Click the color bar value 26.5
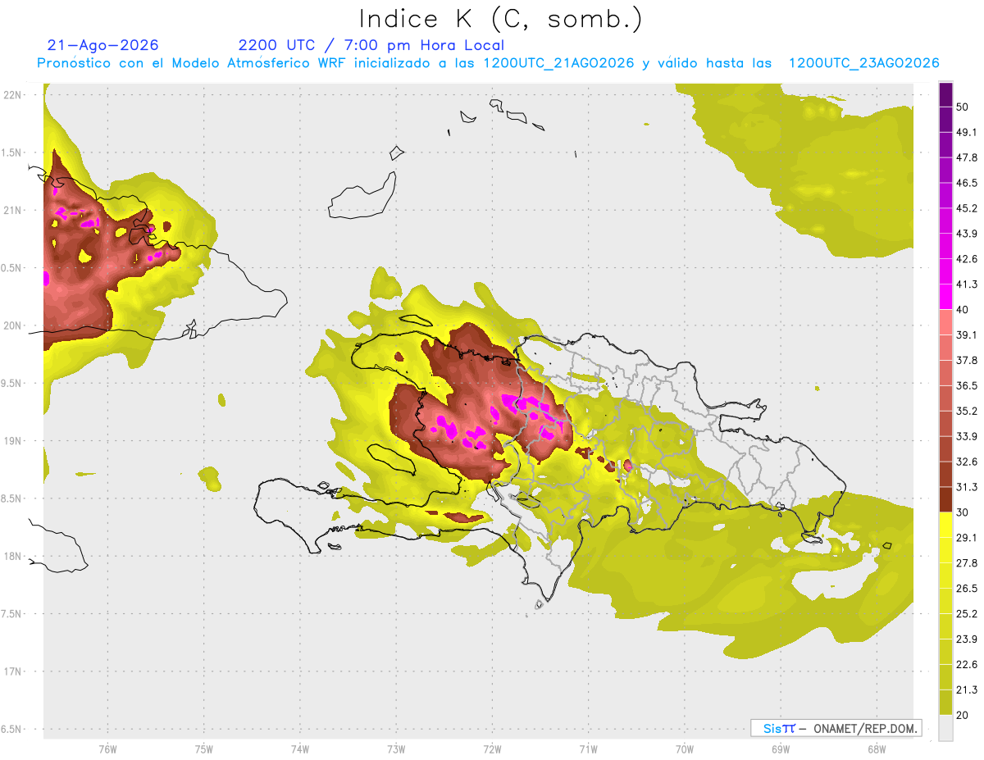The width and height of the screenshot is (984, 760). [x=967, y=589]
